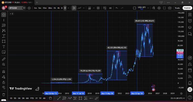Activate the Zoom In magnifier tool
The height and width of the screenshot is (102, 193).
click(4, 65)
